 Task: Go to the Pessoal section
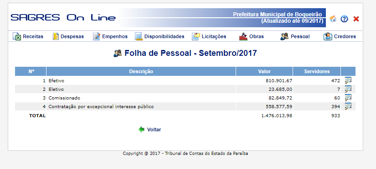[x=295, y=36]
